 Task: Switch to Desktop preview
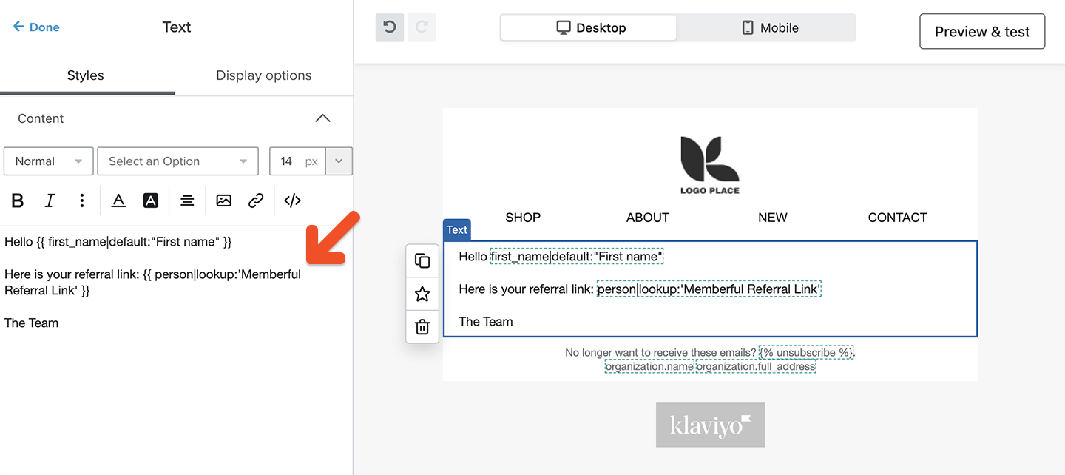[x=589, y=27]
